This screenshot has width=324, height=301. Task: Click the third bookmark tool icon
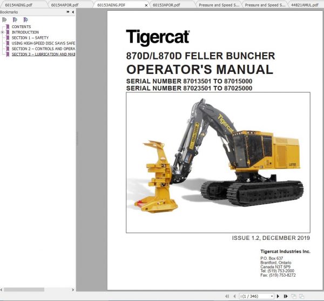point(25,20)
